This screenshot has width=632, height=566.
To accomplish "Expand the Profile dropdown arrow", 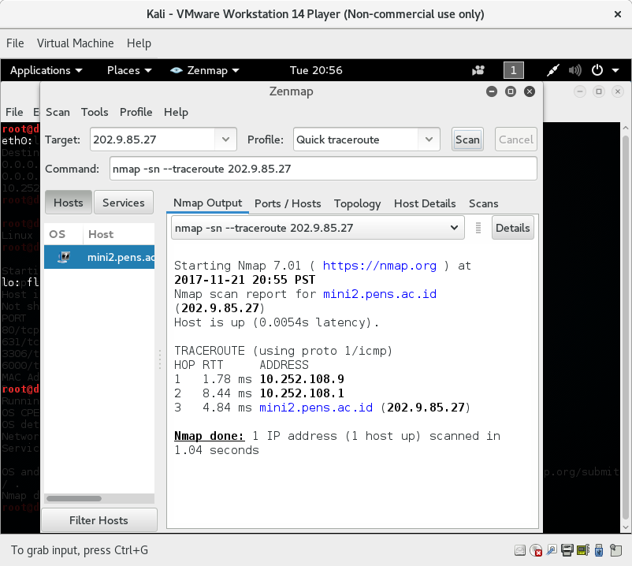I will tap(429, 140).
